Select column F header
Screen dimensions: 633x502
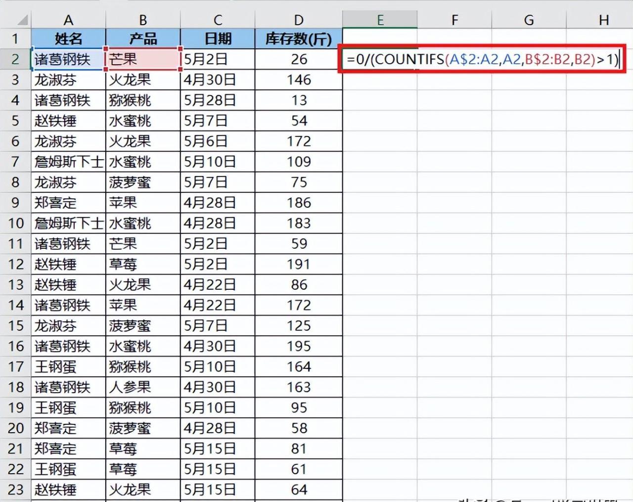point(454,20)
